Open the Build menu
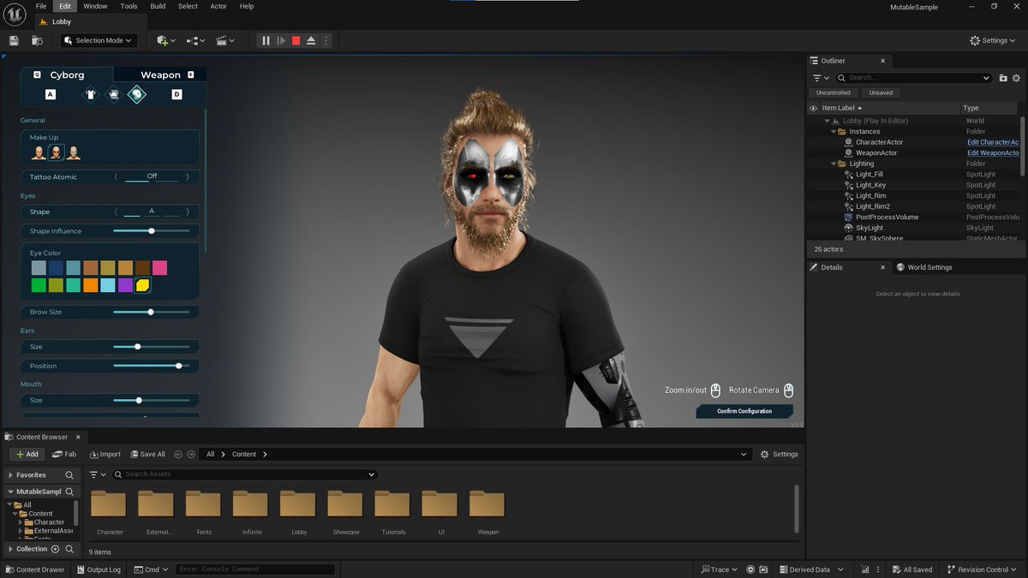Image resolution: width=1028 pixels, height=578 pixels. tap(158, 6)
